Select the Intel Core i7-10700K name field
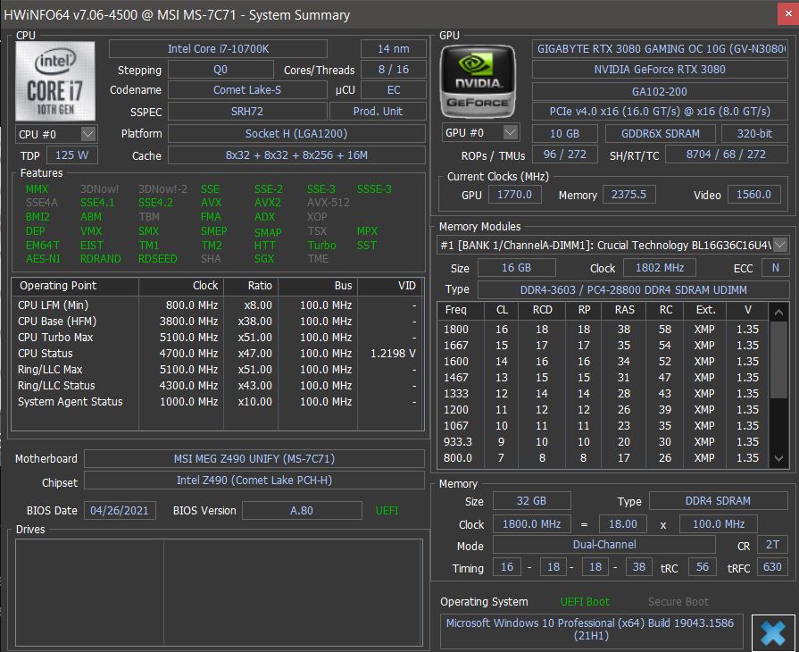 point(218,49)
